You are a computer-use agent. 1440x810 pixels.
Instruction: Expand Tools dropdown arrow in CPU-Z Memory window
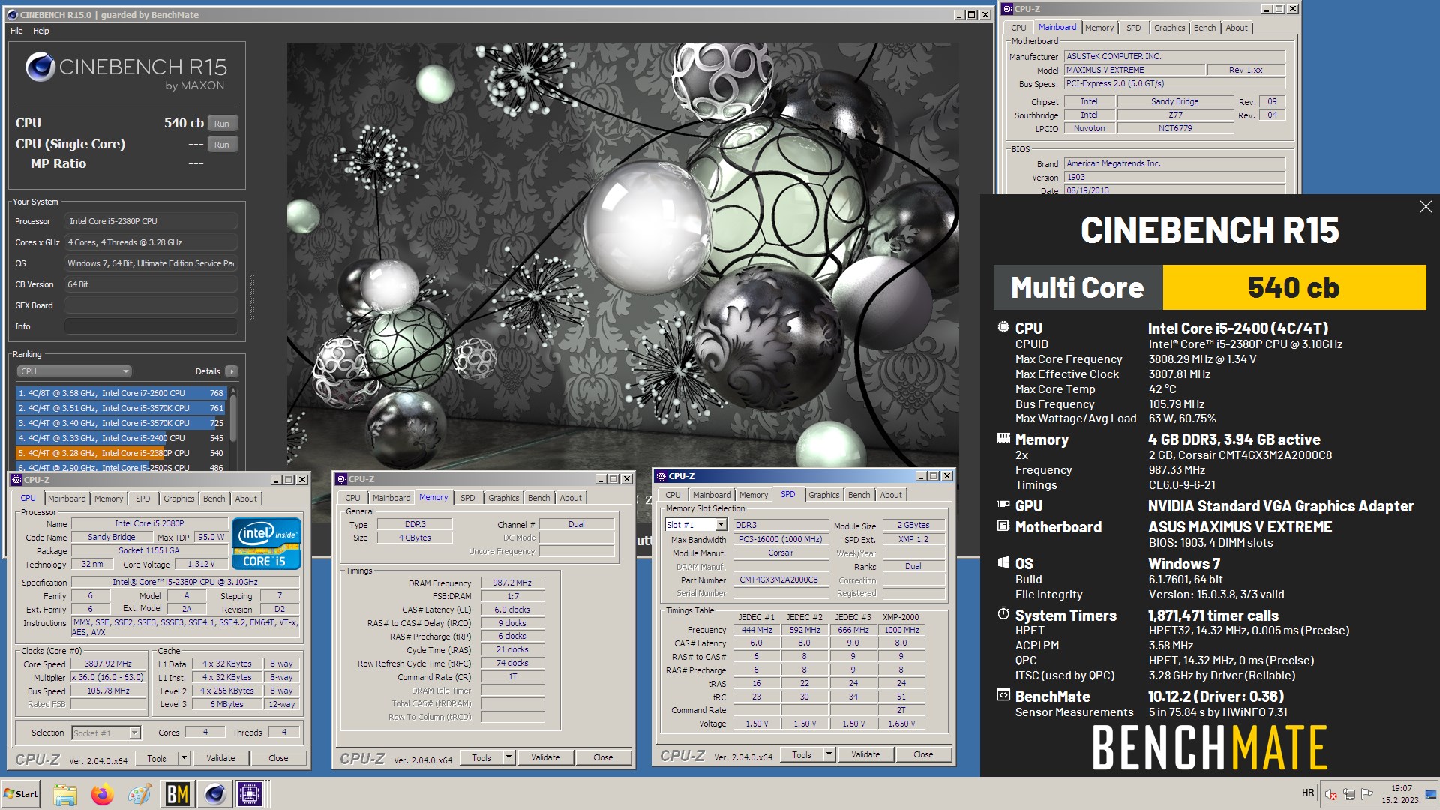point(508,757)
